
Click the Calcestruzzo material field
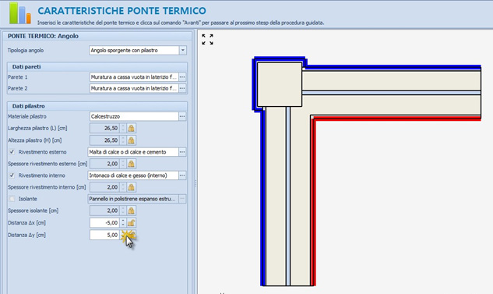(134, 116)
